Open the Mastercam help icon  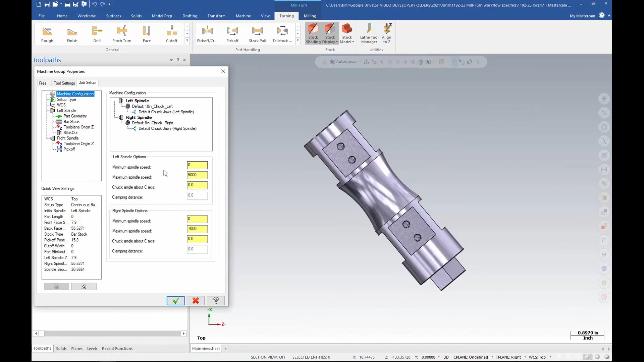tap(602, 15)
